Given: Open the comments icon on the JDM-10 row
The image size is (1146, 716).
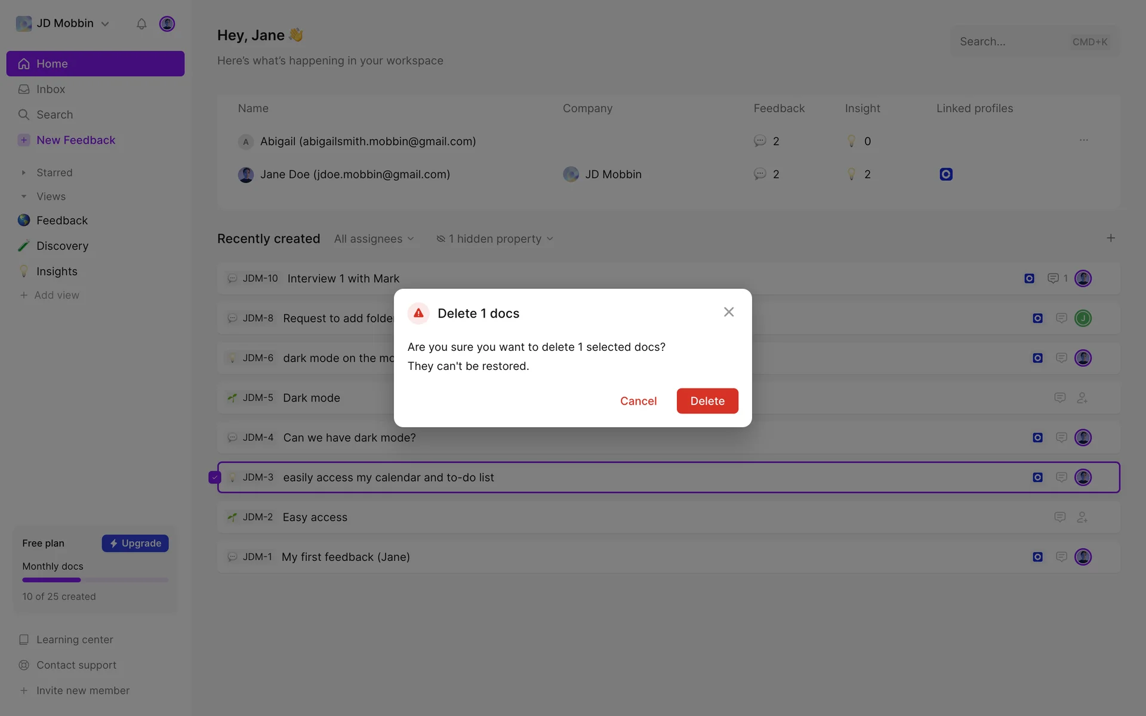Looking at the screenshot, I should pyautogui.click(x=1053, y=279).
